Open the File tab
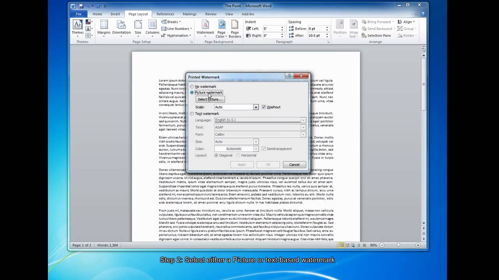This screenshot has height=280, width=499. pos(78,14)
